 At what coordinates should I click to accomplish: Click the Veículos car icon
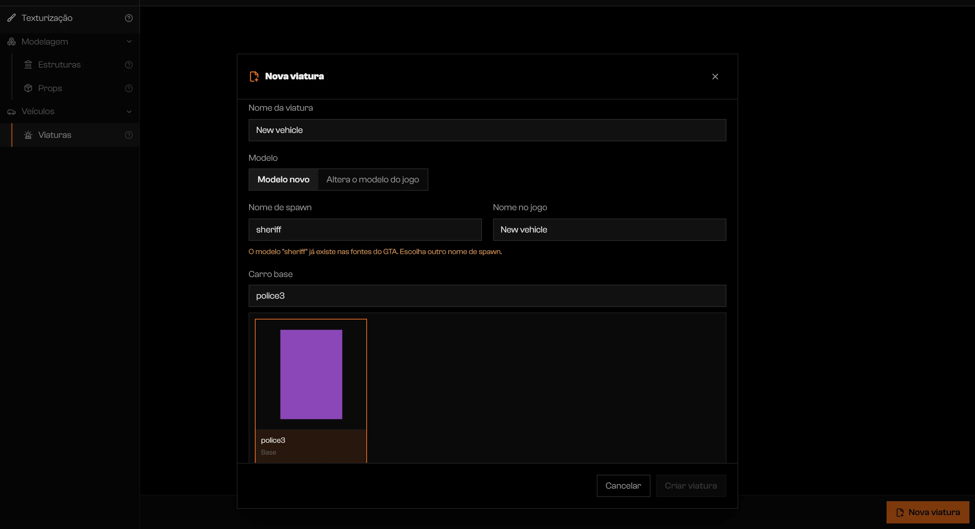coord(12,112)
